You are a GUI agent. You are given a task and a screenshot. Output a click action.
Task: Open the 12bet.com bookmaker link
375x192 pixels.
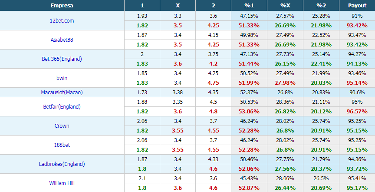(x=62, y=21)
